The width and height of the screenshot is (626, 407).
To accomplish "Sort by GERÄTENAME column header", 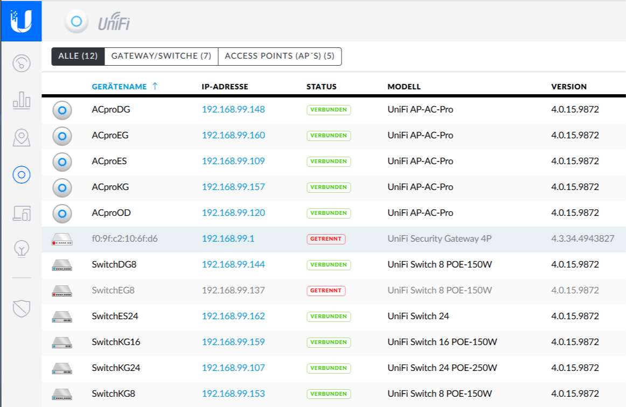I will (x=120, y=87).
